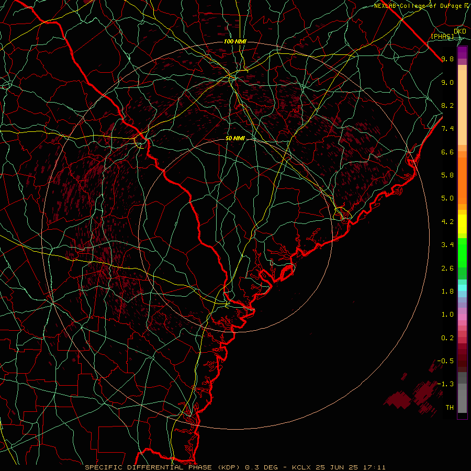Click the KCLX station ID in the caption

301,467
